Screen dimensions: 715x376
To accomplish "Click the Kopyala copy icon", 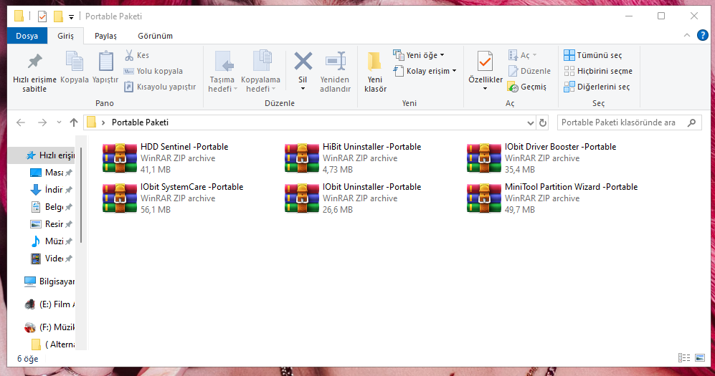I will pos(75,62).
